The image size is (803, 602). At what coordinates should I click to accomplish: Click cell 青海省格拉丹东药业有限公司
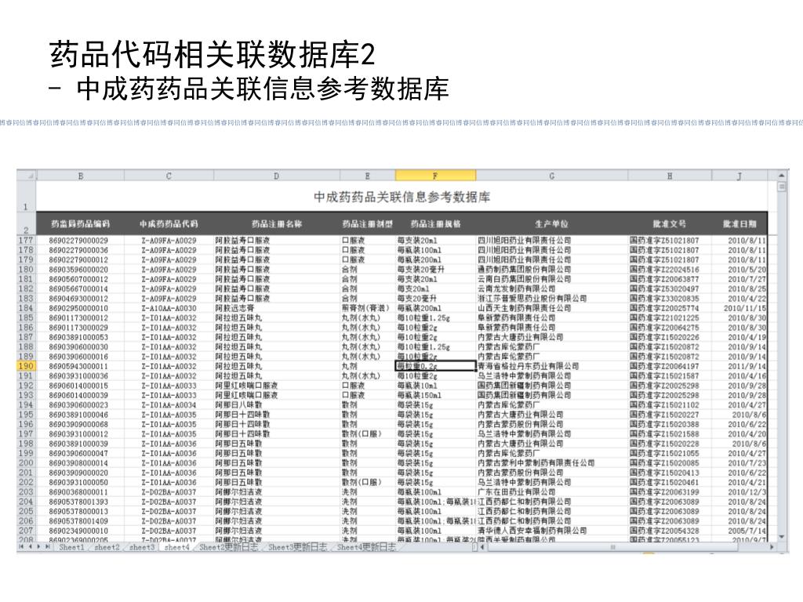point(551,366)
